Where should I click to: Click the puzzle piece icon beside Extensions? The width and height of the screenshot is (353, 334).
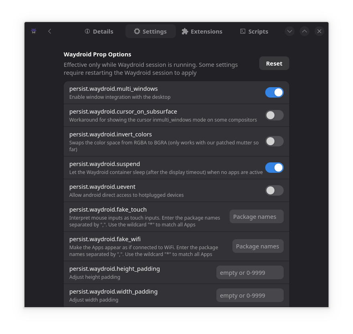(x=185, y=31)
